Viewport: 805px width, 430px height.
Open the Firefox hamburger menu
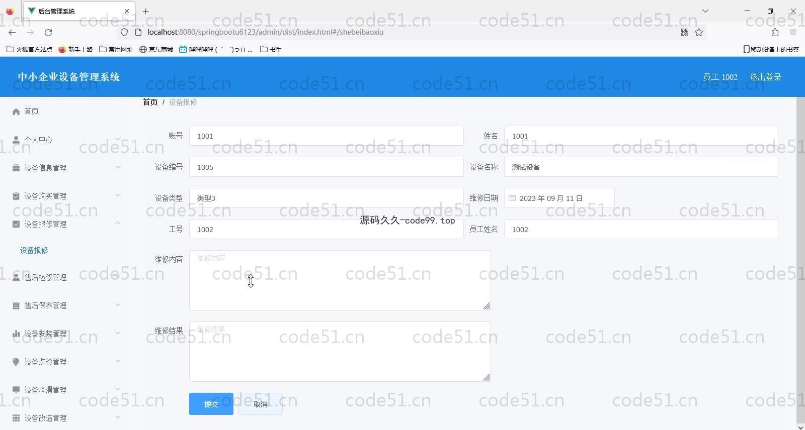coord(793,32)
